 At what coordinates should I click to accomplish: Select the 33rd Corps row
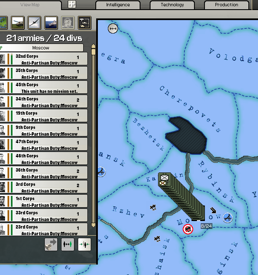43,215
